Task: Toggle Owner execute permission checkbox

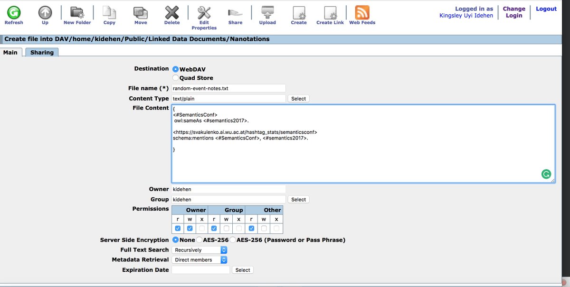Action: (202, 229)
